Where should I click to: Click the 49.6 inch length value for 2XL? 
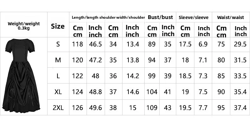click(95, 108)
